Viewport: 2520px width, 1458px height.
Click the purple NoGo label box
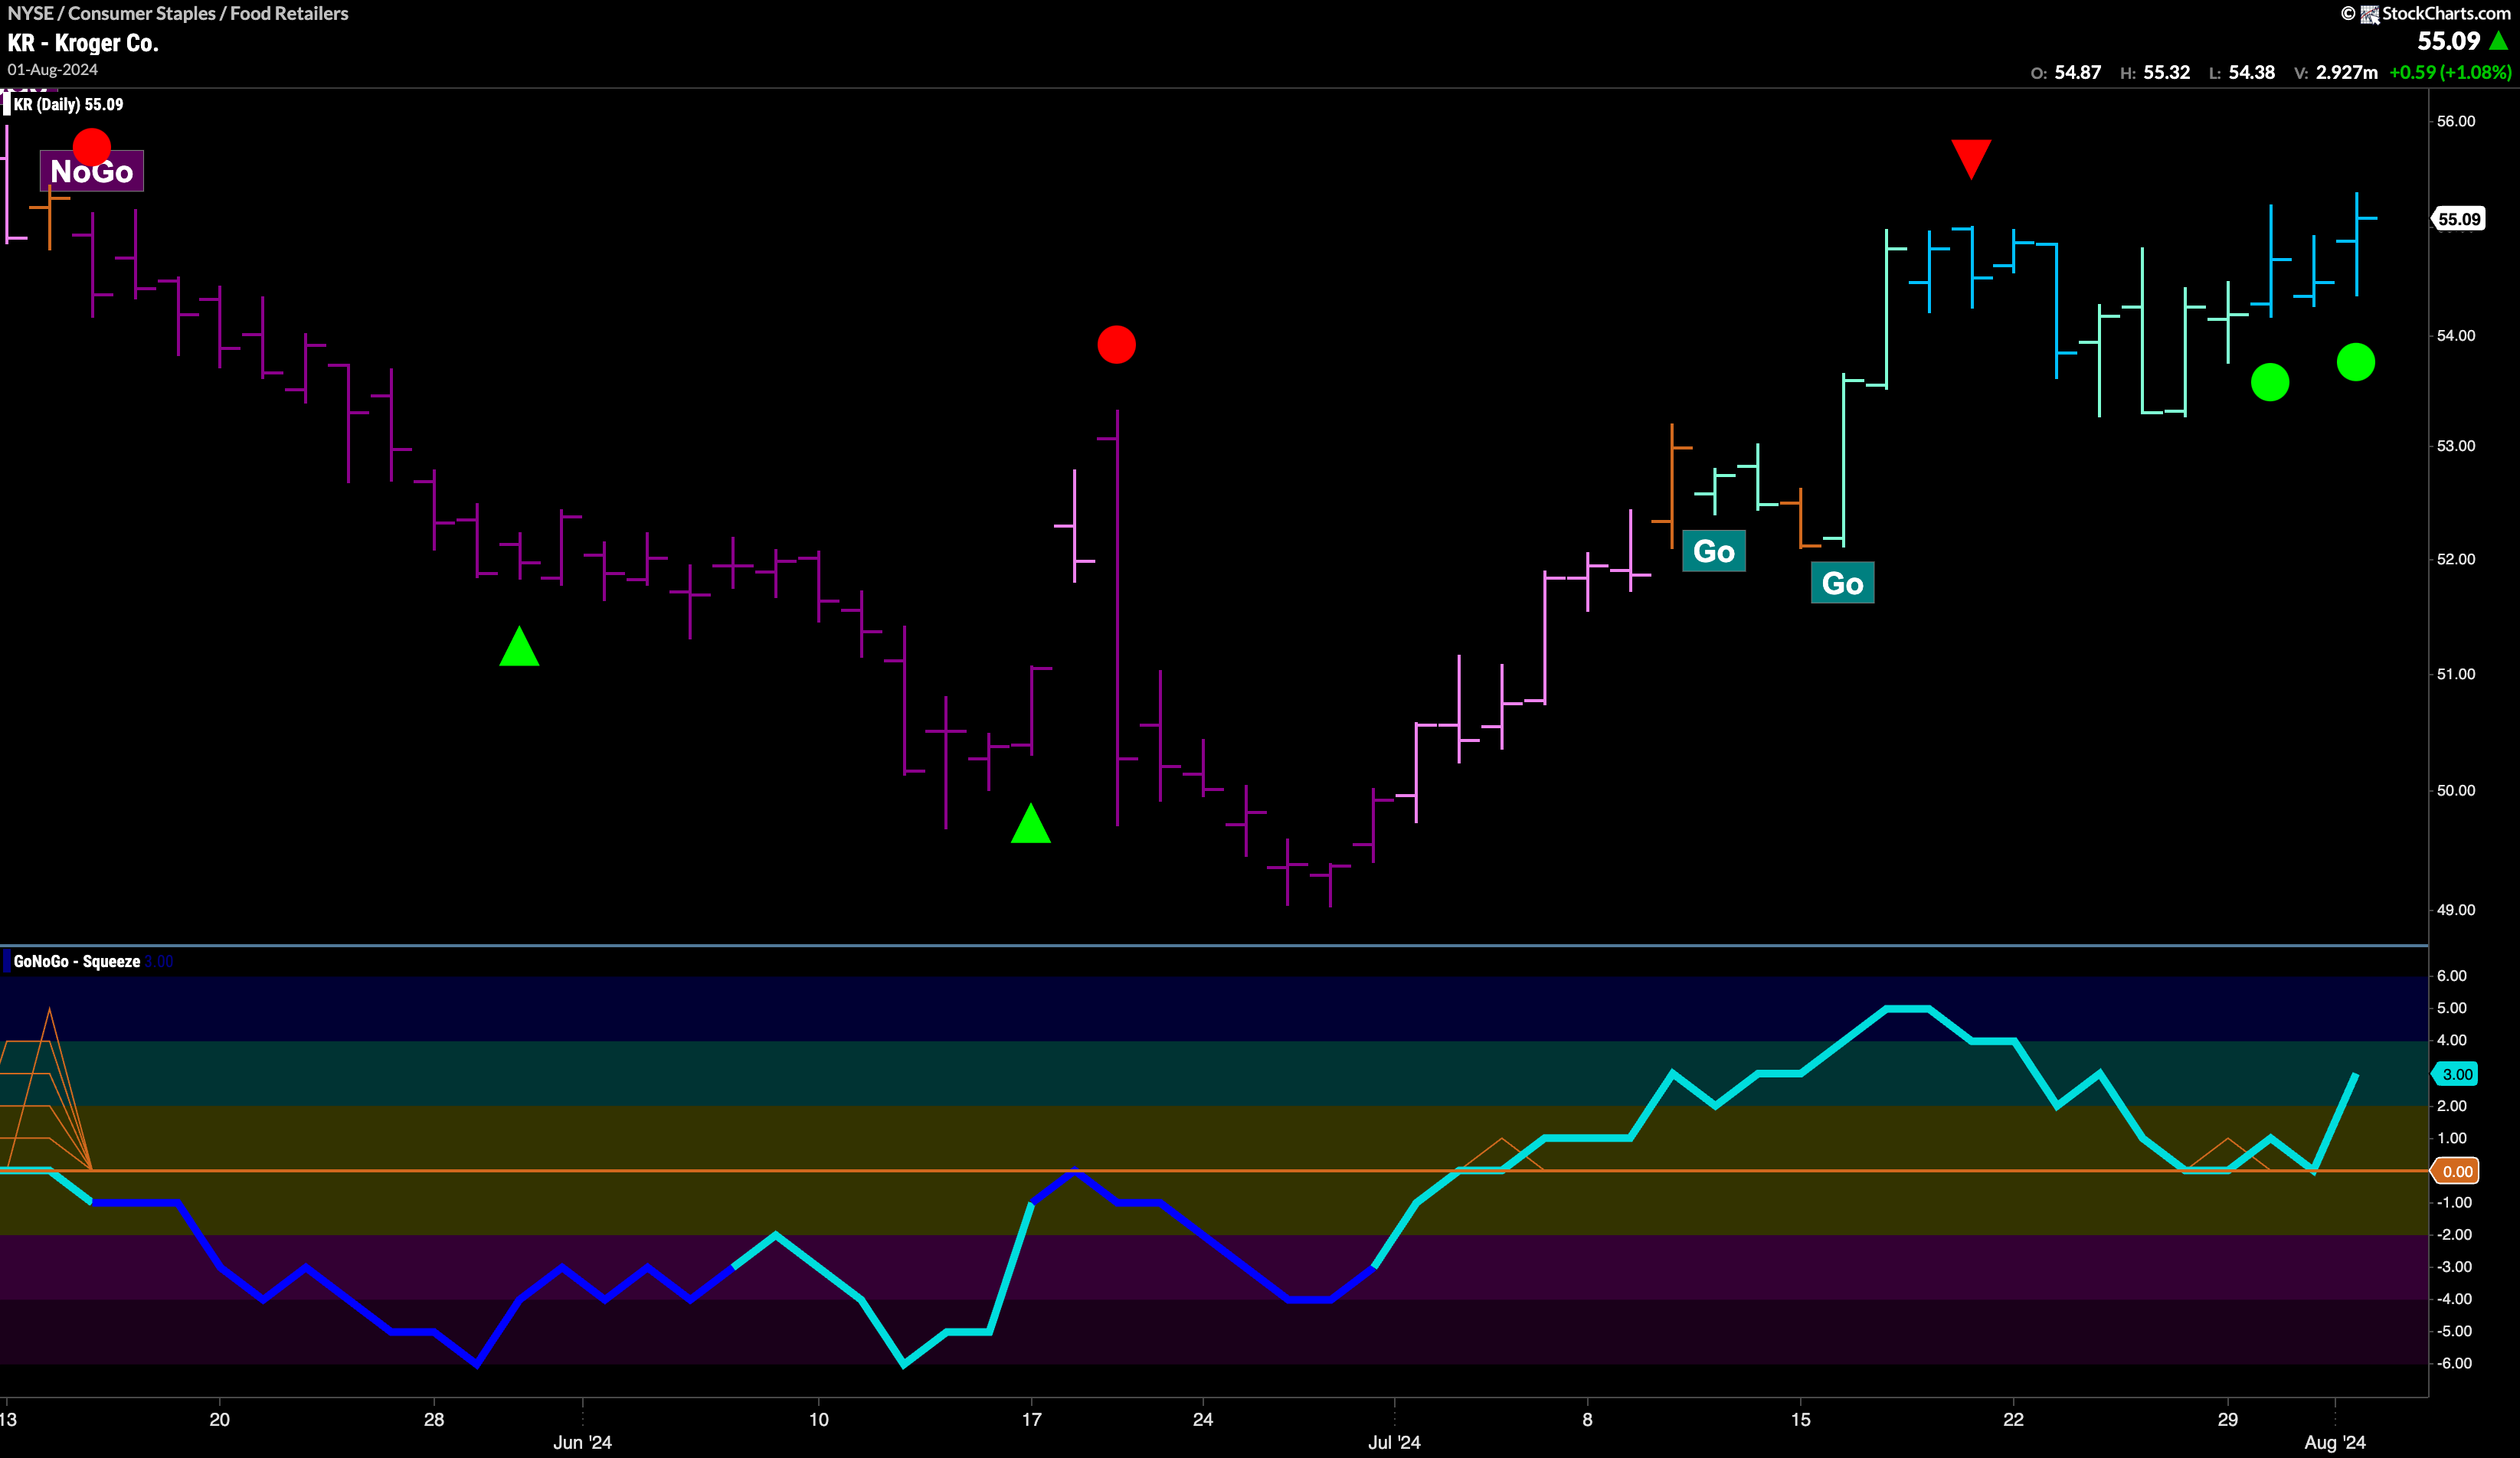click(x=92, y=171)
